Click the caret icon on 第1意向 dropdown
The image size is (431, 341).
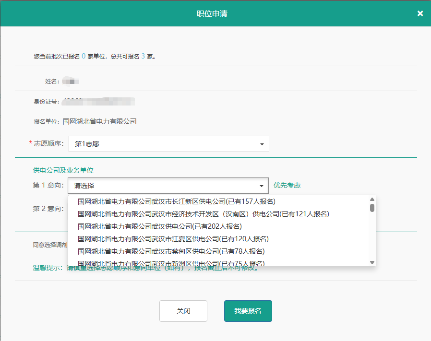[x=262, y=186]
